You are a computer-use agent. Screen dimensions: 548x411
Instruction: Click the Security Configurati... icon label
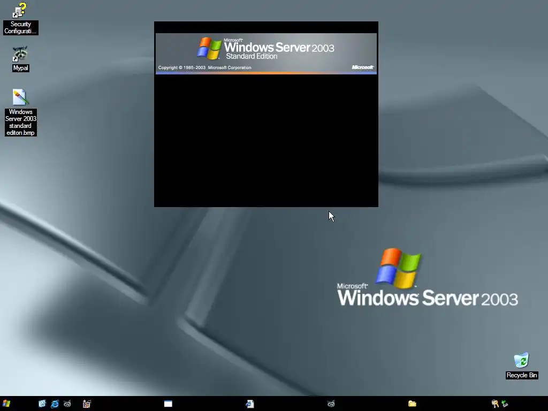point(21,28)
